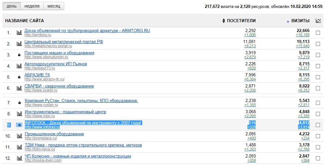Check the checkbox for СВАРБИ row
Image resolution: width=326 pixels, height=167 pixels.
318,88
